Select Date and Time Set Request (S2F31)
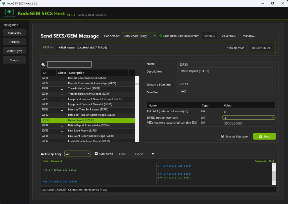The height and width of the screenshot is (204, 288). point(88,110)
